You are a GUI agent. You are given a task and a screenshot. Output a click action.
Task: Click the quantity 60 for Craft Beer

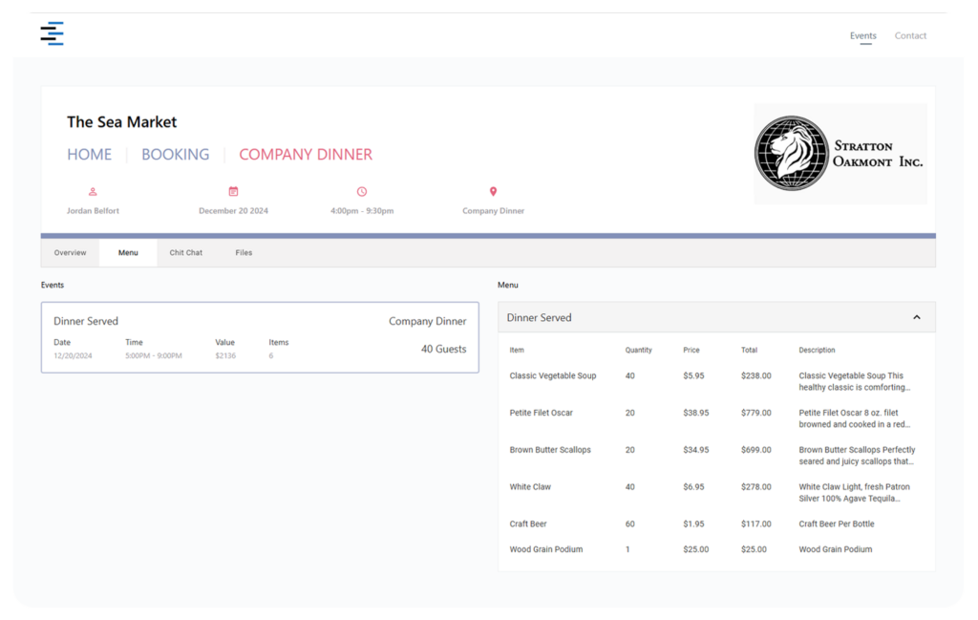[x=630, y=524]
